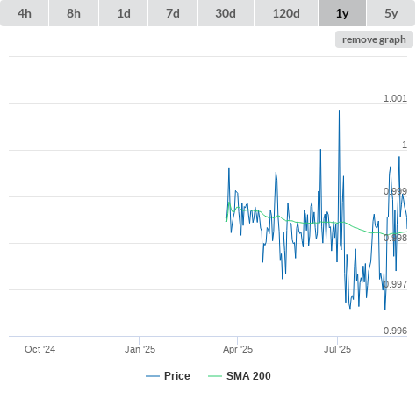Choose the 1d time range tab
416x399 pixels.
point(124,13)
